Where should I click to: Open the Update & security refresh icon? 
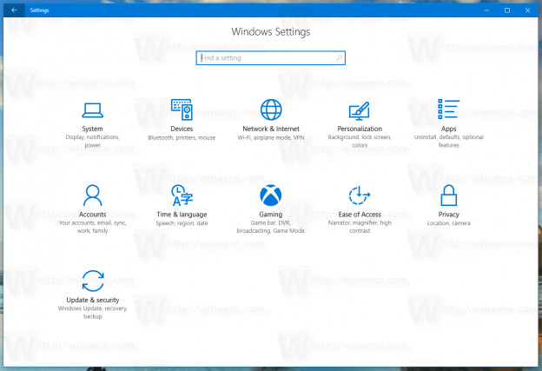coord(93,281)
